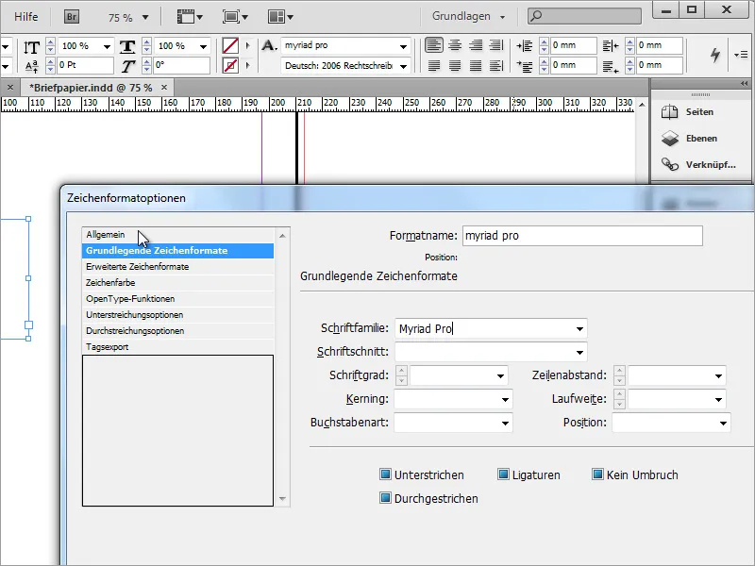The height and width of the screenshot is (566, 755).
Task: Select Erweiterte Zeichenformate category
Action: (x=177, y=267)
